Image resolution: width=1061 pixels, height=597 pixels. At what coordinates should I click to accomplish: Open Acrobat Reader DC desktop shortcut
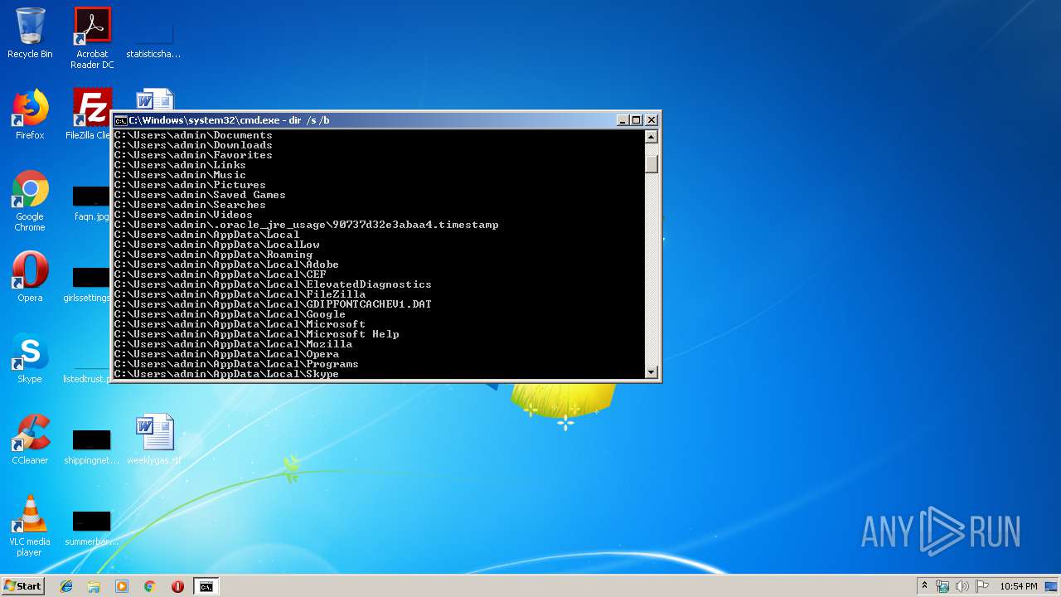tap(92, 38)
